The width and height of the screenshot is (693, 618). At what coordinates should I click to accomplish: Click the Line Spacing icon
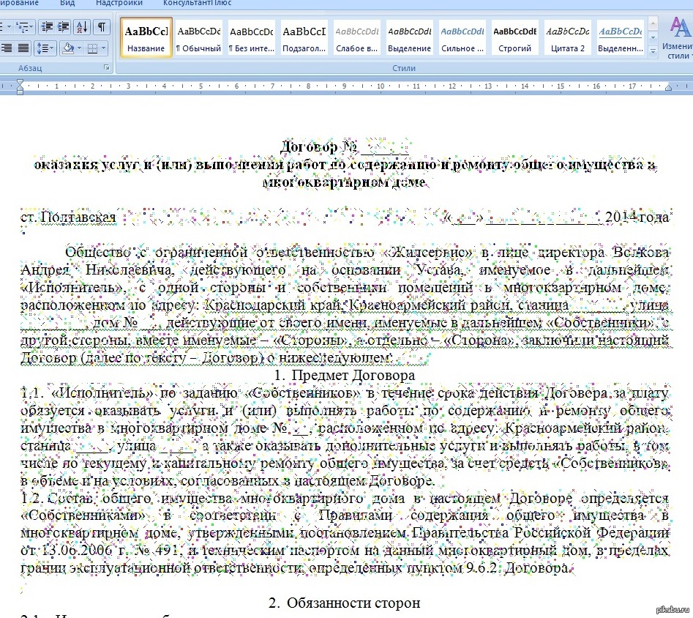tap(44, 48)
